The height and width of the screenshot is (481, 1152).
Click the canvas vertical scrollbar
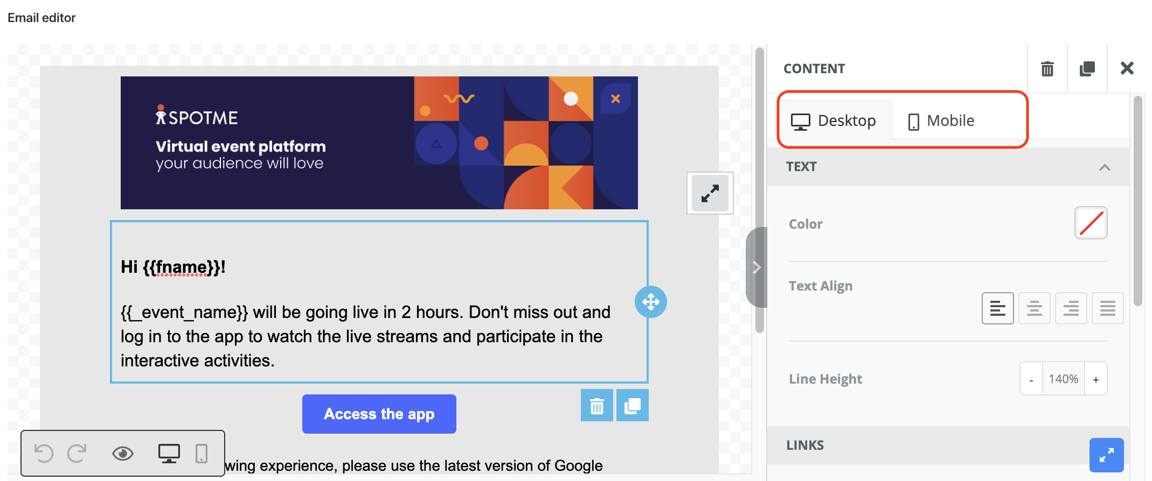[x=760, y=190]
